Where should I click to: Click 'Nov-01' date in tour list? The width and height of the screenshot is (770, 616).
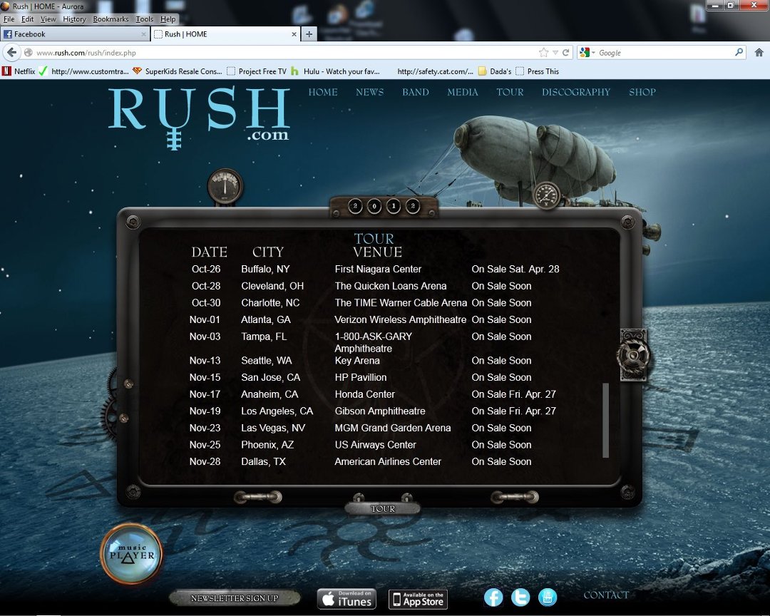click(205, 319)
